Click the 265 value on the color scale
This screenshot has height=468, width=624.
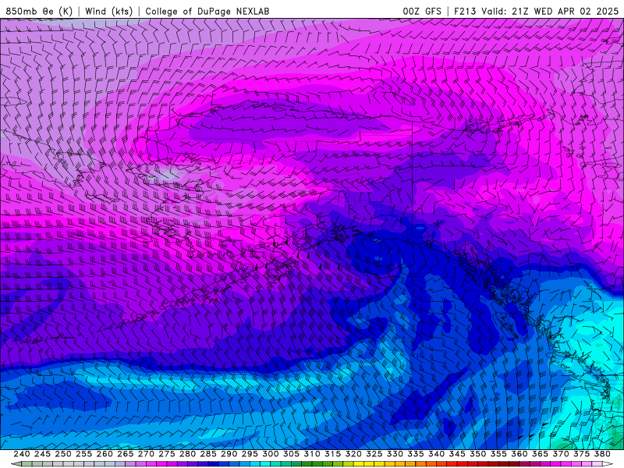click(126, 454)
